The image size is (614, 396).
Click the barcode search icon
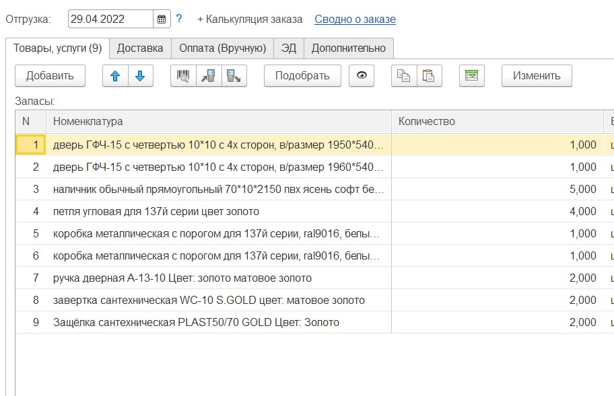coord(183,76)
